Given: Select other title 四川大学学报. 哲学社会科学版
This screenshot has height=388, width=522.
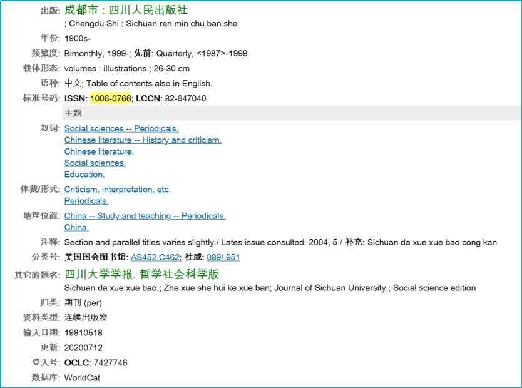Looking at the screenshot, I should point(141,275).
